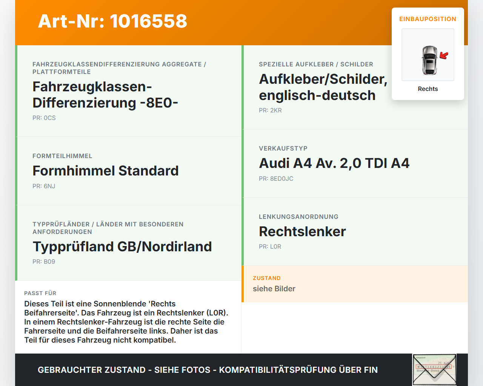The image size is (483, 386).
Task: Select the Rechts label below the car diagram
Action: tap(428, 89)
